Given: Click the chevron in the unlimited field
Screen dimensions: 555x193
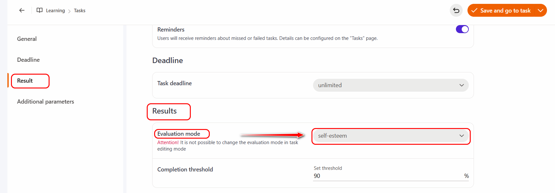Looking at the screenshot, I should tap(462, 85).
